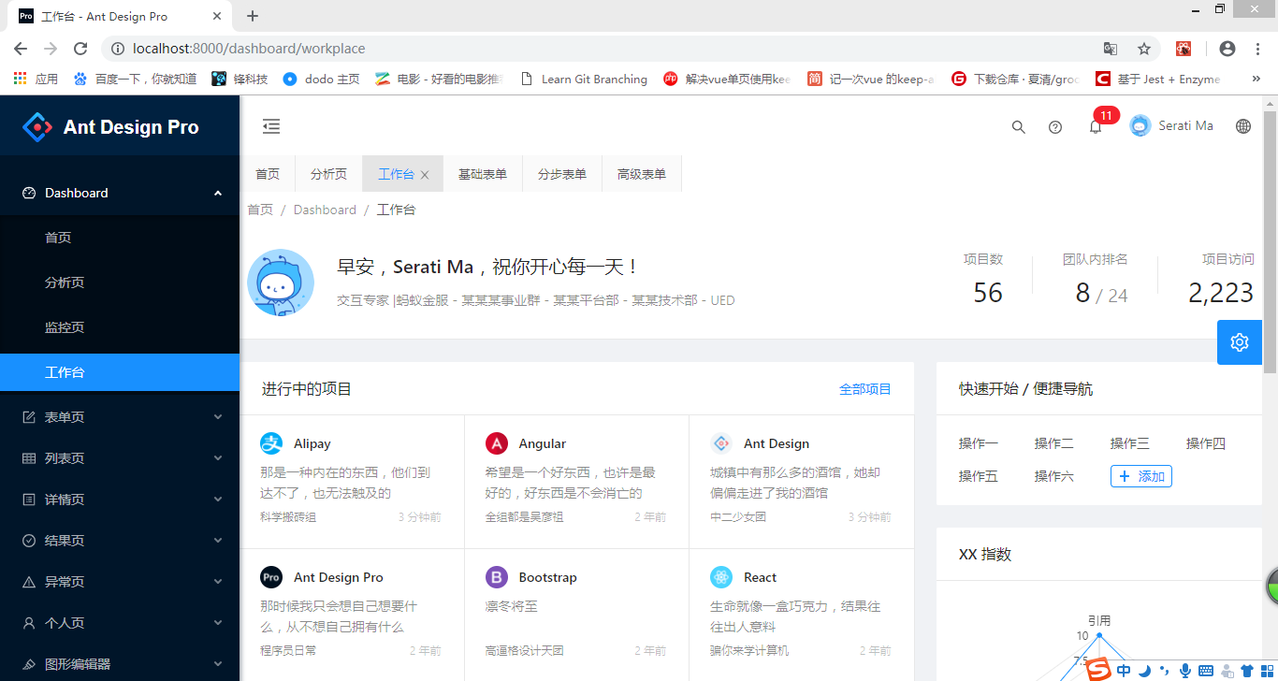
Task: Collapse the sidebar with the fold icon
Action: pyautogui.click(x=271, y=126)
